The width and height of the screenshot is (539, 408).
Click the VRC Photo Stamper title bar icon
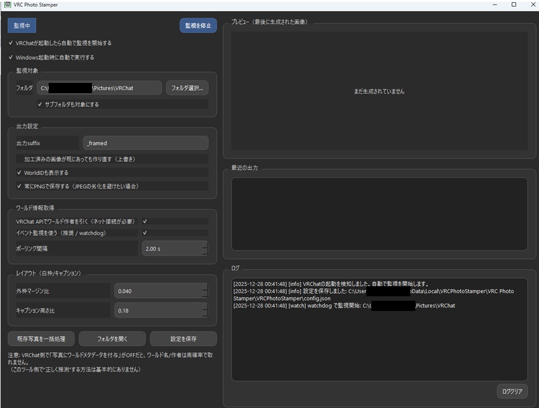(8, 5)
